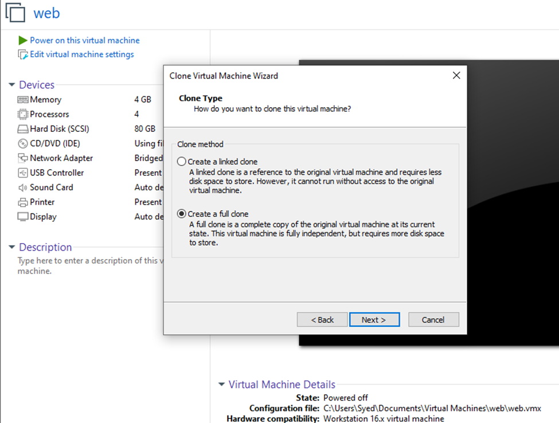
Task: Click the Network Adapter icon
Action: (23, 158)
